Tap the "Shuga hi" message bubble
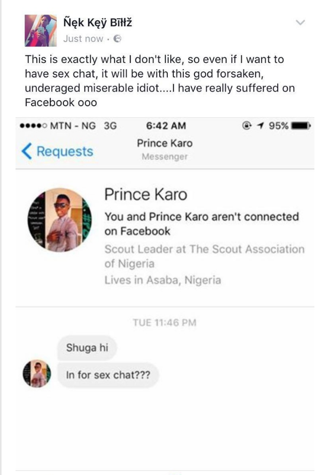This screenshot has width=328, height=475. (x=86, y=348)
